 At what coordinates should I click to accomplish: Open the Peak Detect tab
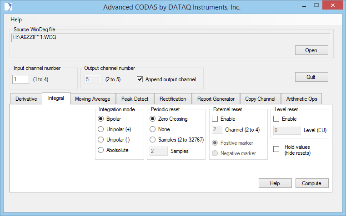coord(135,99)
